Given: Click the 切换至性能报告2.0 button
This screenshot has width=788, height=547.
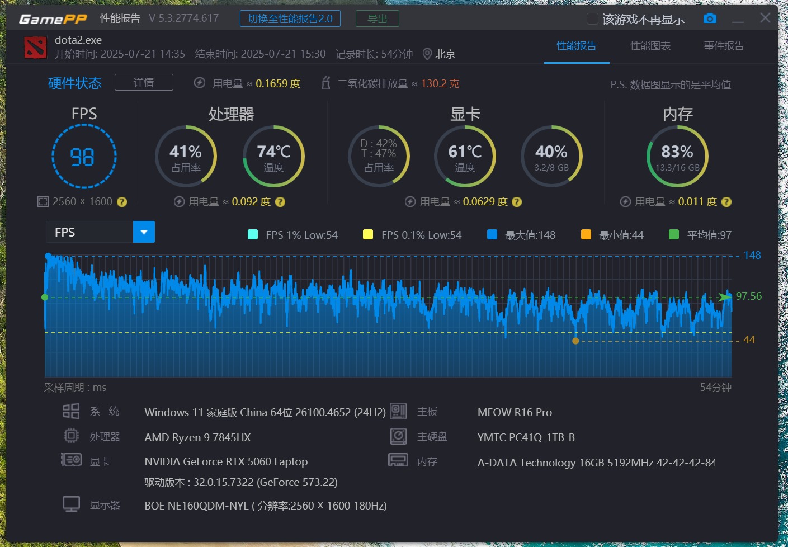Looking at the screenshot, I should point(290,18).
